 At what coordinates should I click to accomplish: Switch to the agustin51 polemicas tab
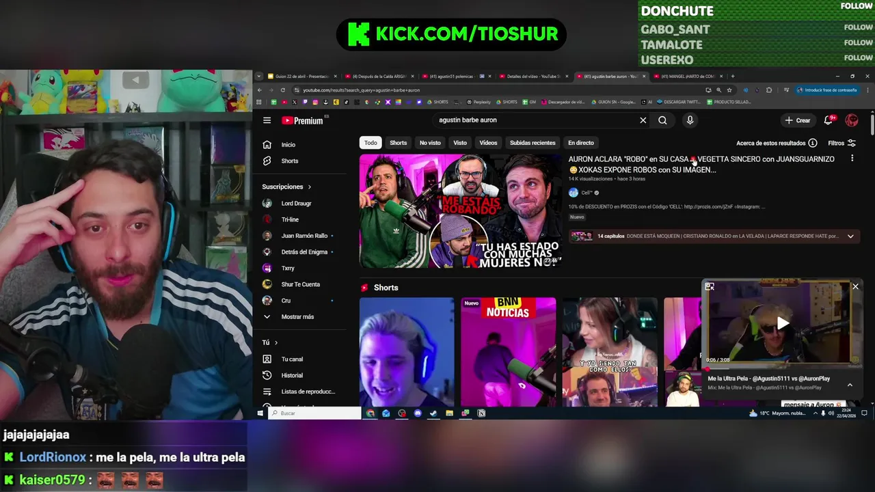pos(456,77)
